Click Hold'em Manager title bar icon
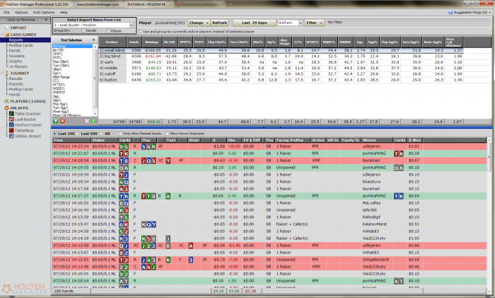The image size is (495, 298). click(3, 4)
